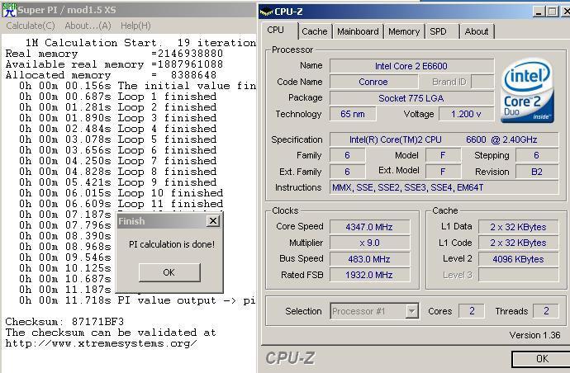Click the Loop 1 finished line
The height and width of the screenshot is (373, 570).
(x=118, y=97)
